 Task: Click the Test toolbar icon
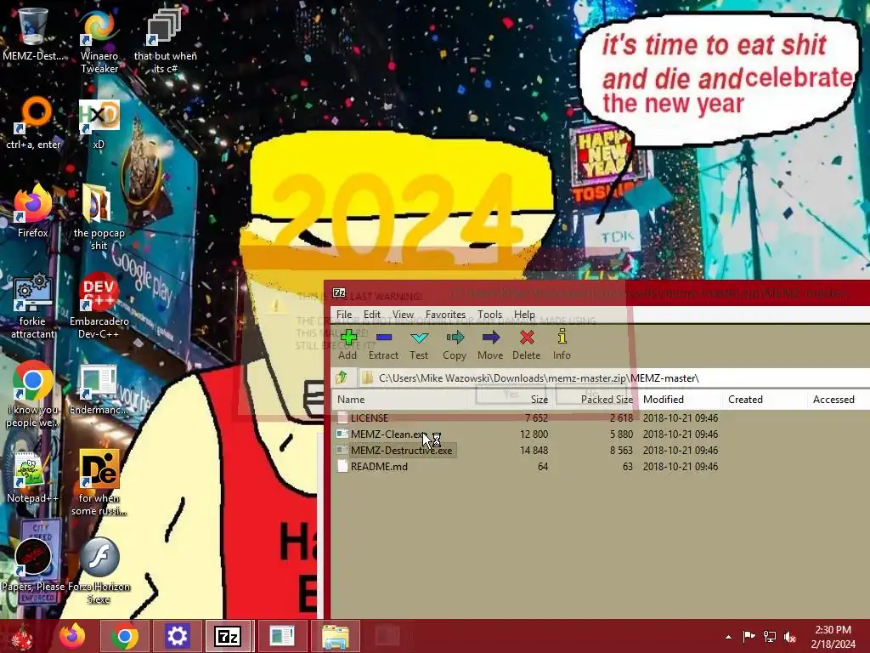pyautogui.click(x=419, y=344)
